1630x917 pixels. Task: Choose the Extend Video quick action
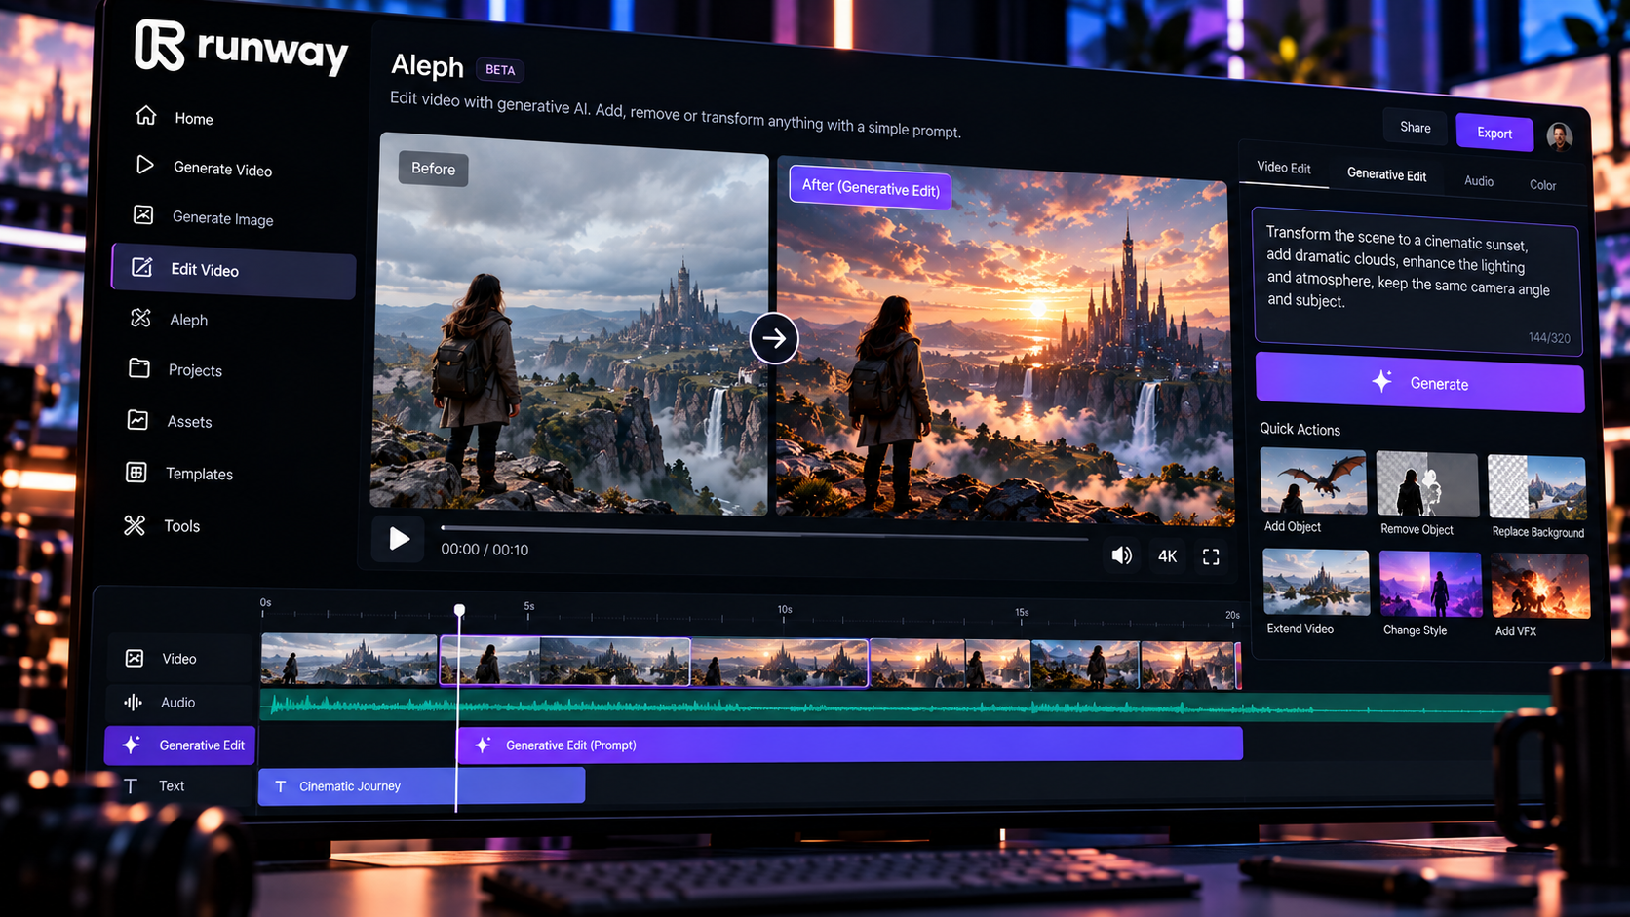click(x=1315, y=592)
